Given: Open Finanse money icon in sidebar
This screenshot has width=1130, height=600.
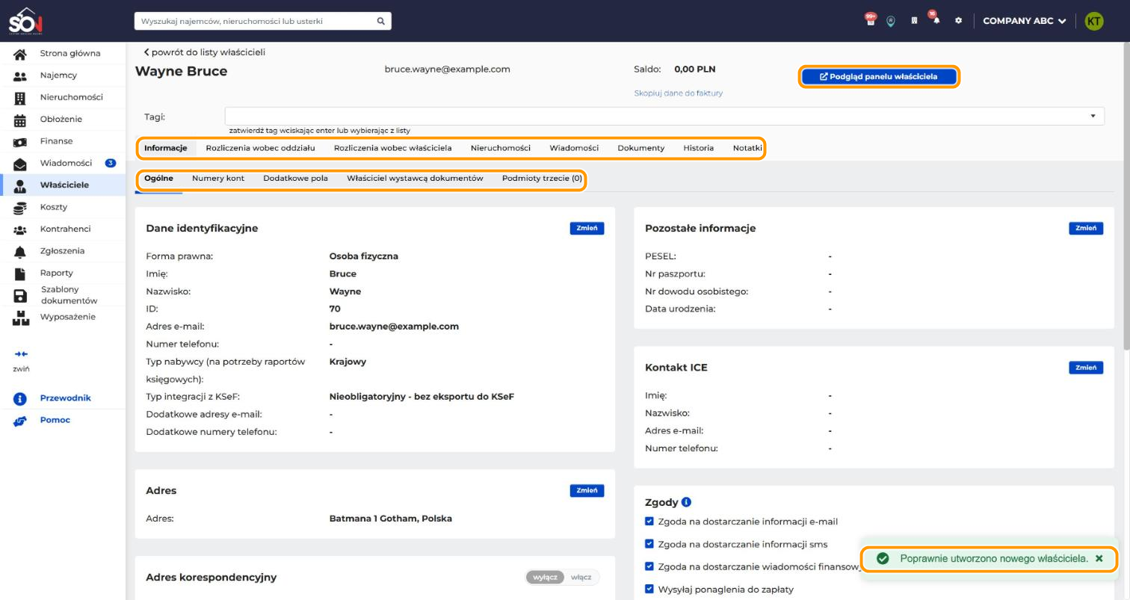Looking at the screenshot, I should (x=21, y=141).
